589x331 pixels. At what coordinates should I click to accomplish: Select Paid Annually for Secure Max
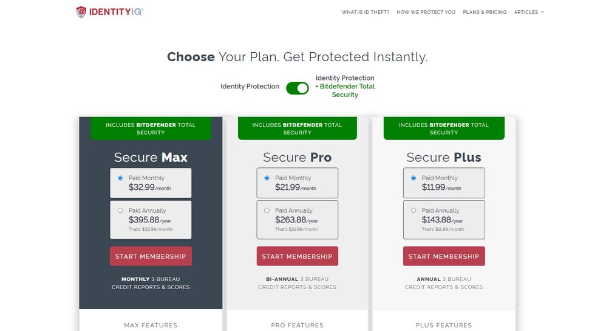pyautogui.click(x=120, y=211)
